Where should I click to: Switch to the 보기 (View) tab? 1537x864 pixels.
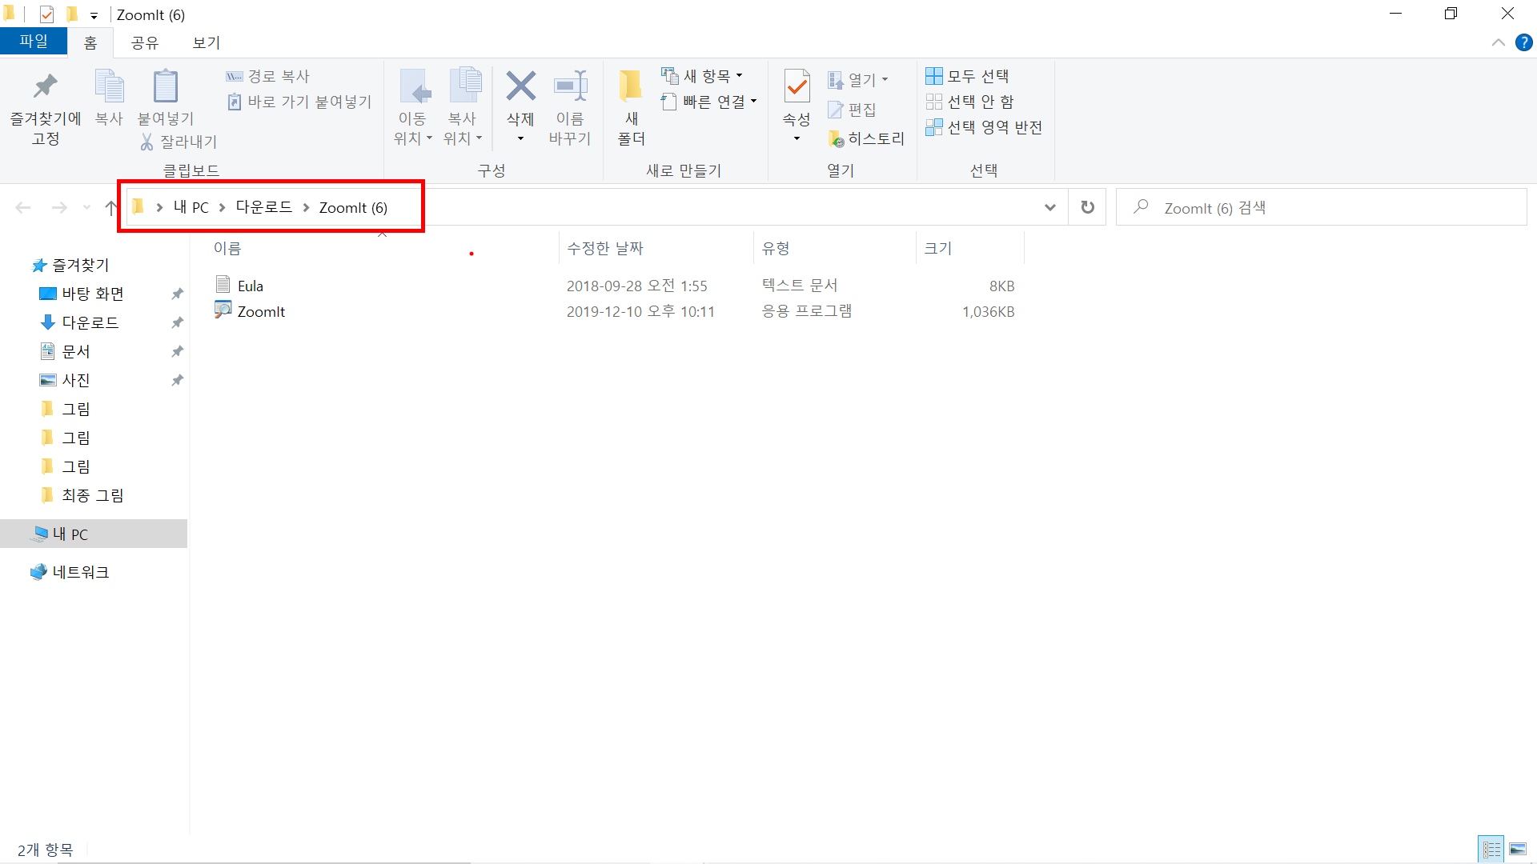click(x=207, y=42)
